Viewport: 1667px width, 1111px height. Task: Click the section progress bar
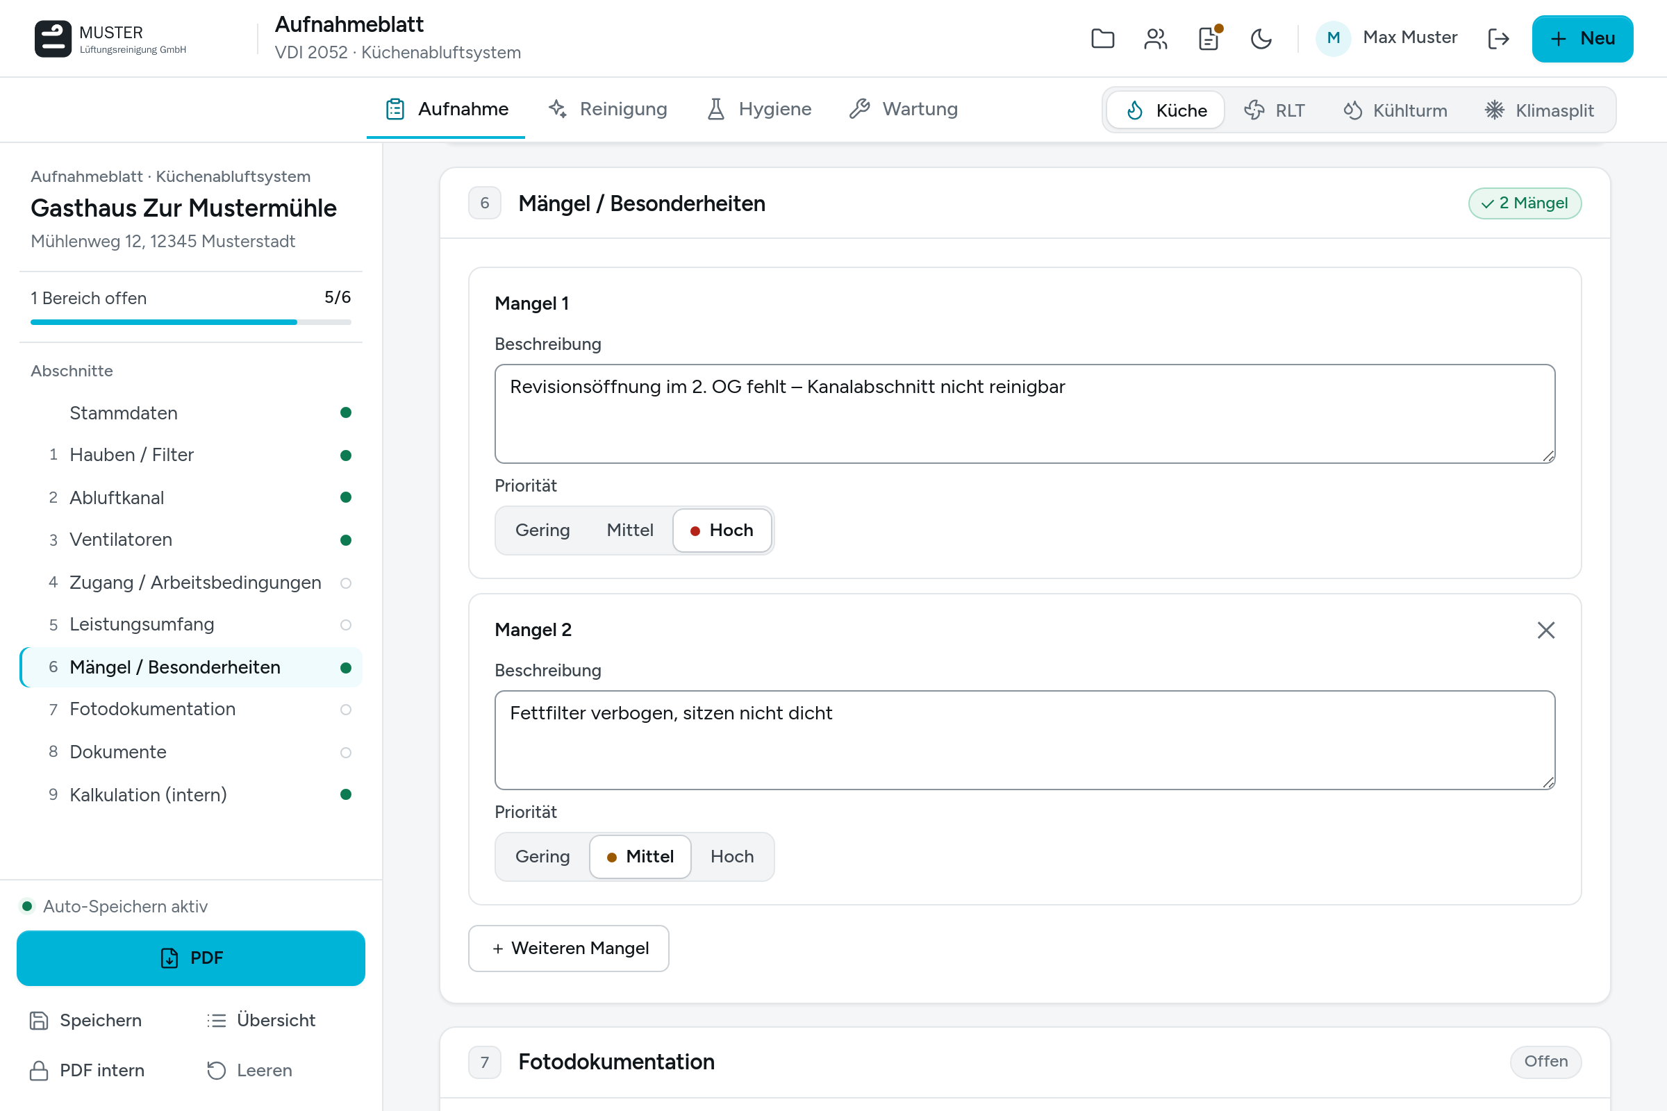190,322
